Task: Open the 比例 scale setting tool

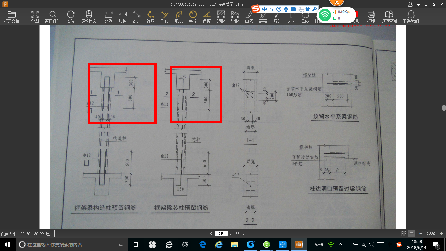Action: tap(108, 17)
